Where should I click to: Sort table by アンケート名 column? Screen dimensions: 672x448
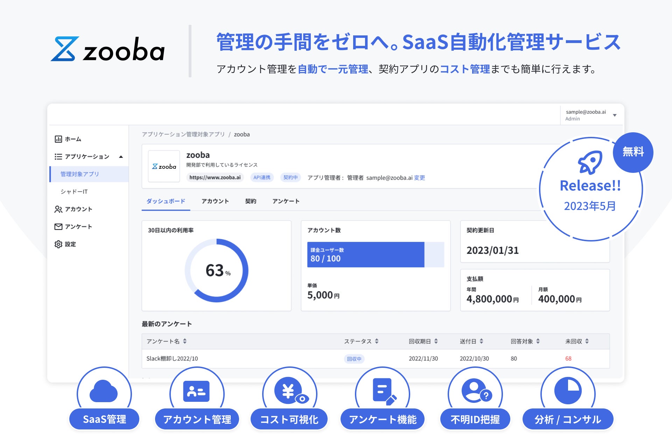click(x=185, y=341)
